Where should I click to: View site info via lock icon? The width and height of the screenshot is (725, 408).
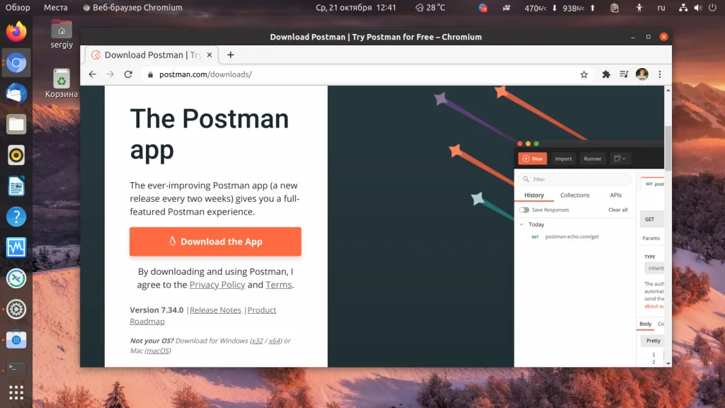[x=150, y=74]
